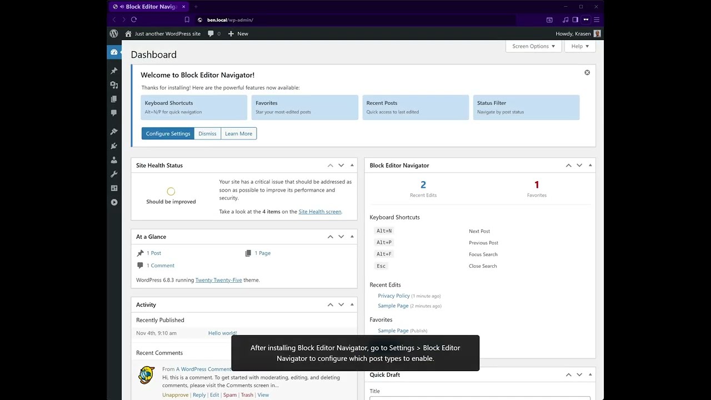
Task: Open the Media icon in admin sidebar
Action: (114, 85)
